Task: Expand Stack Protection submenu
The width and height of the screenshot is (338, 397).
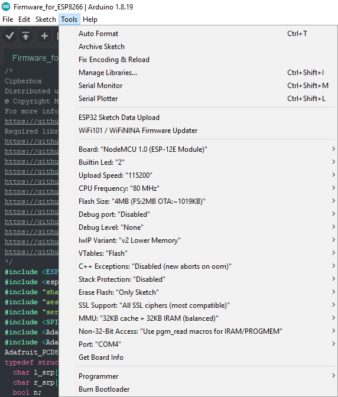Action: [198, 279]
